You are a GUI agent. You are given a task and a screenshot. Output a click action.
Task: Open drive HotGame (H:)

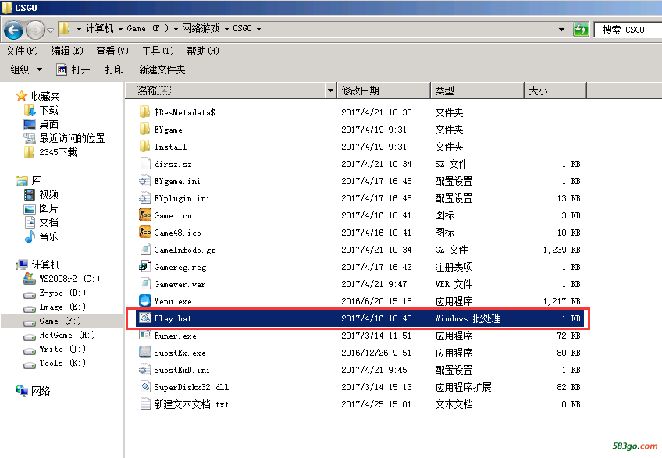point(67,335)
